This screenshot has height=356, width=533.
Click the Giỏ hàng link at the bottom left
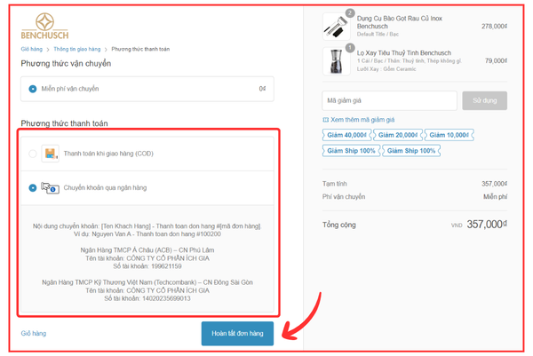33,334
